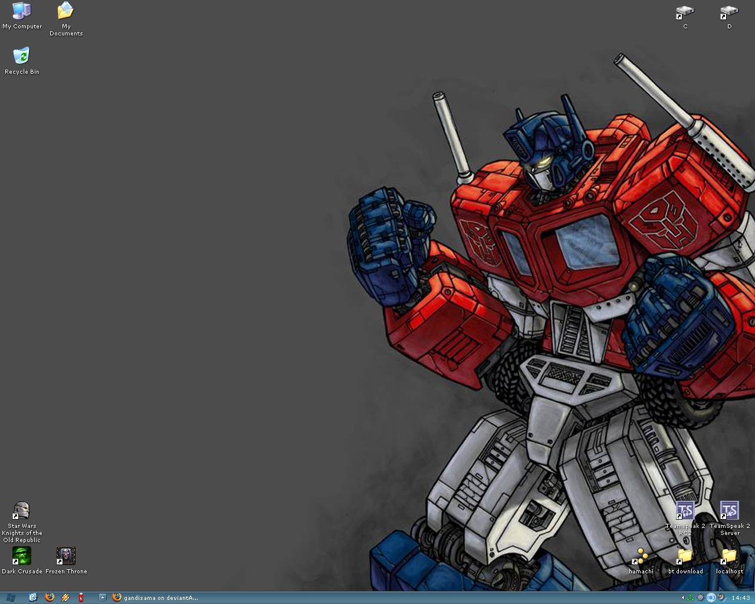Select the D drive shortcut icon
This screenshot has width=755, height=604.
tap(729, 17)
